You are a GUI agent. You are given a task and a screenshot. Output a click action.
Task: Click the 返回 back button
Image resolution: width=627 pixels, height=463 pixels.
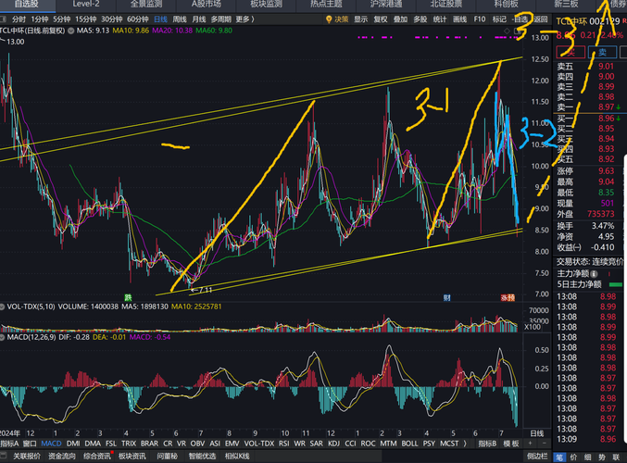[541, 19]
